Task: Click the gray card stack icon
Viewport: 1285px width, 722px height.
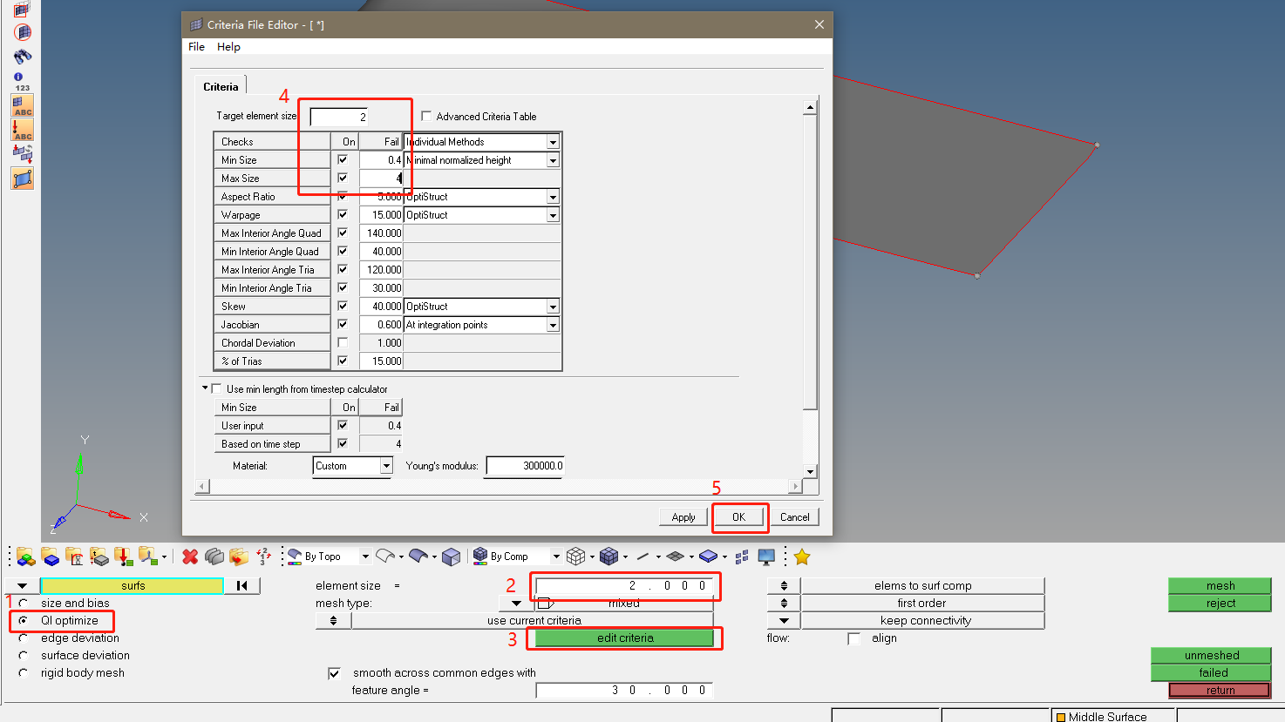Action: coord(214,557)
